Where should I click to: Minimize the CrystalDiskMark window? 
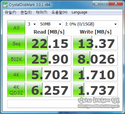pyautogui.click(x=97, y=4)
